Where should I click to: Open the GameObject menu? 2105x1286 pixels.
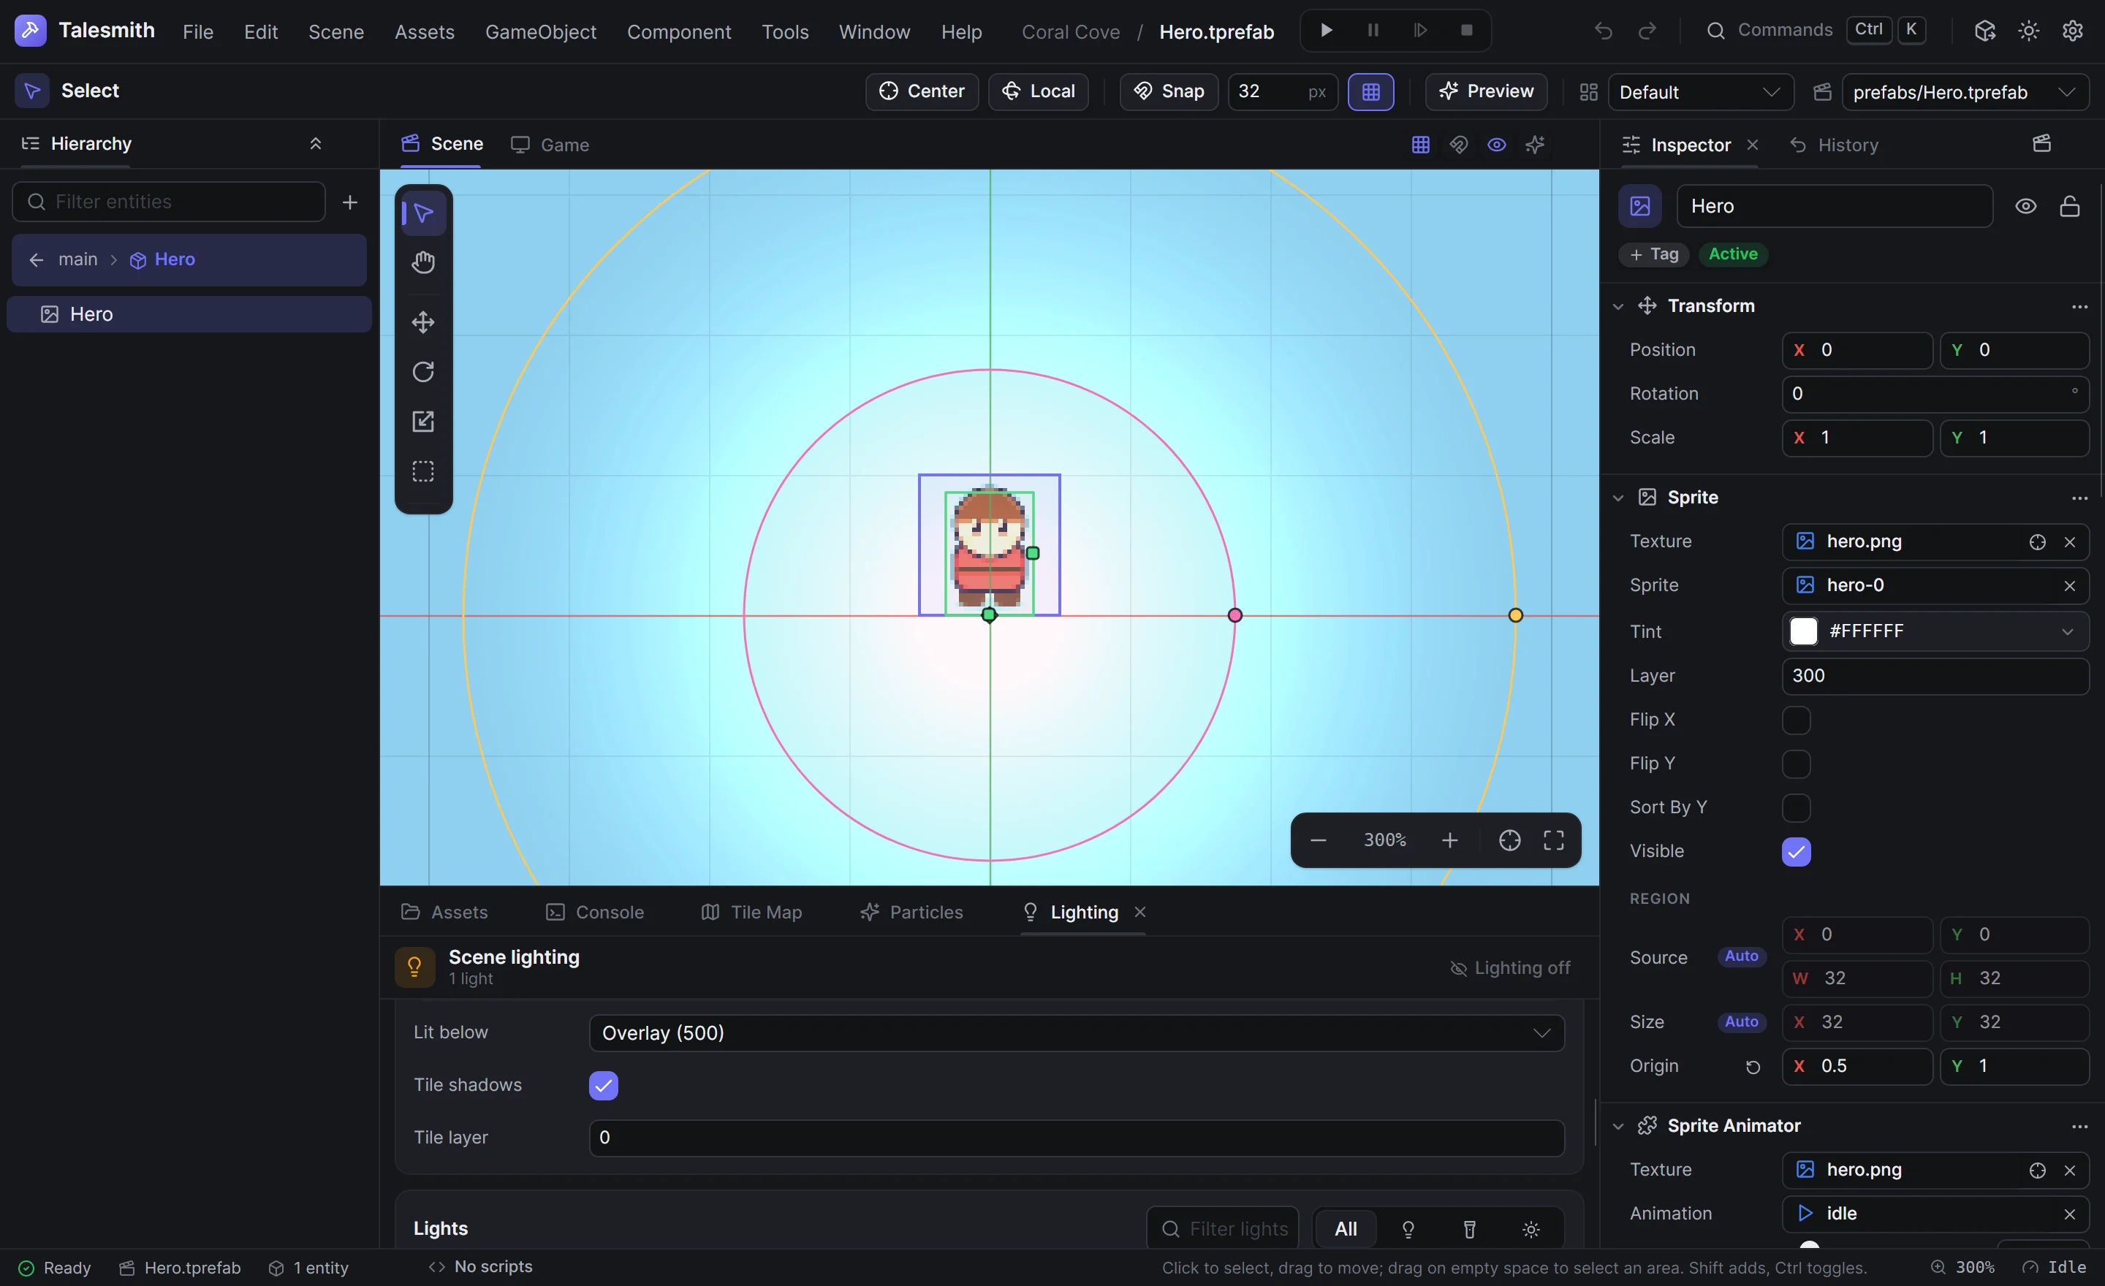point(541,31)
